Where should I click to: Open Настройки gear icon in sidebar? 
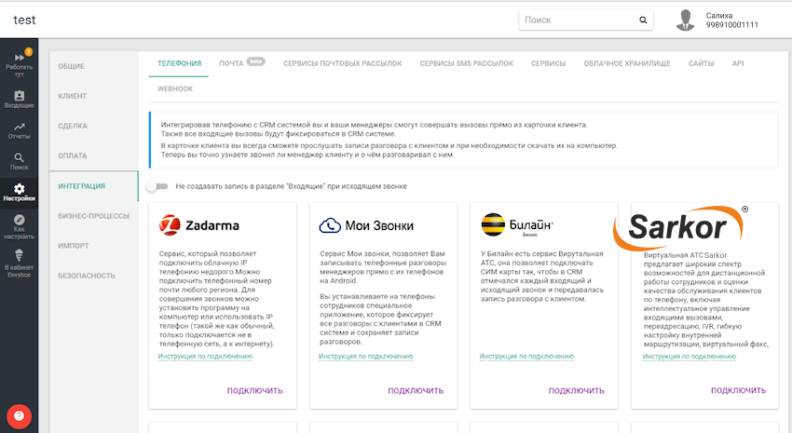[x=19, y=193]
